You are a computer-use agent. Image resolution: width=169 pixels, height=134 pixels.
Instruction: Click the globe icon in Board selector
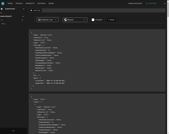pos(65,20)
